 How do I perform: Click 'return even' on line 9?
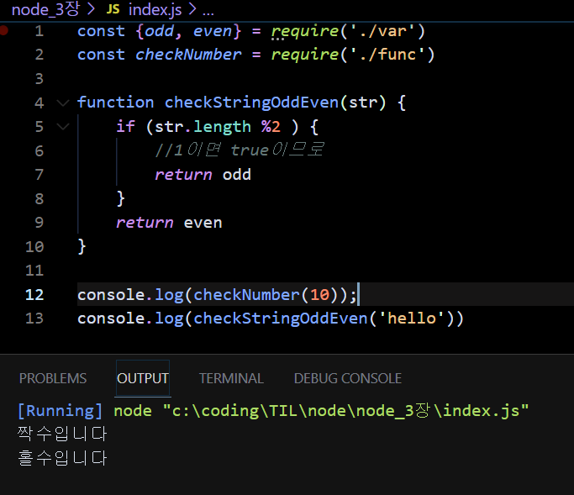(x=169, y=223)
